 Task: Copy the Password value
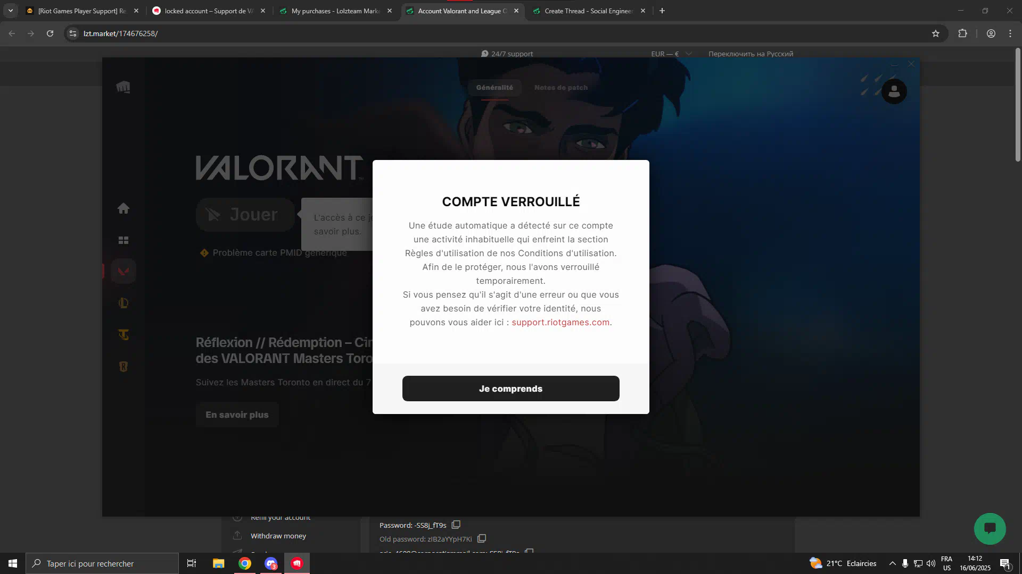[456, 525]
